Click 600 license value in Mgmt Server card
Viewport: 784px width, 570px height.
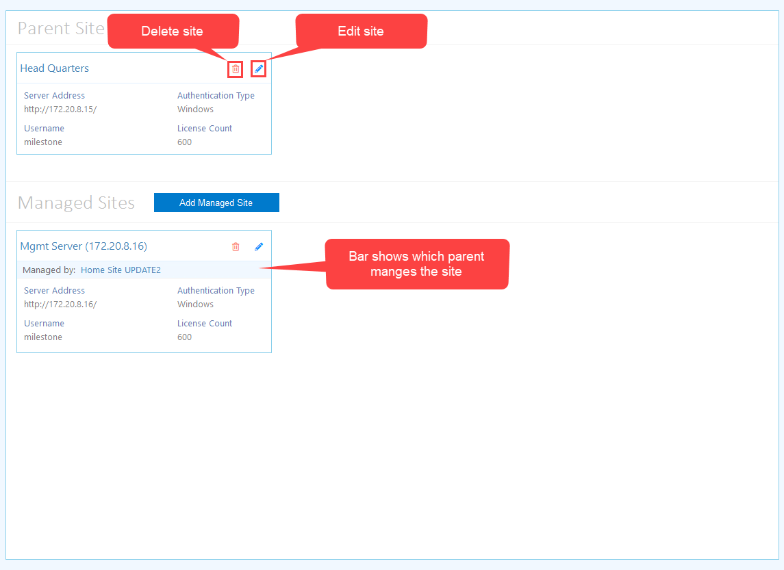point(184,337)
